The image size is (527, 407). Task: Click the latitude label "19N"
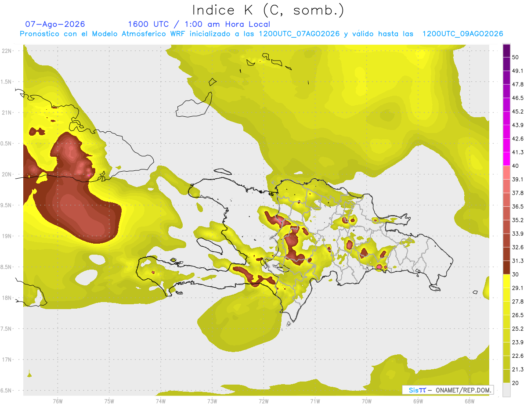pos(7,236)
